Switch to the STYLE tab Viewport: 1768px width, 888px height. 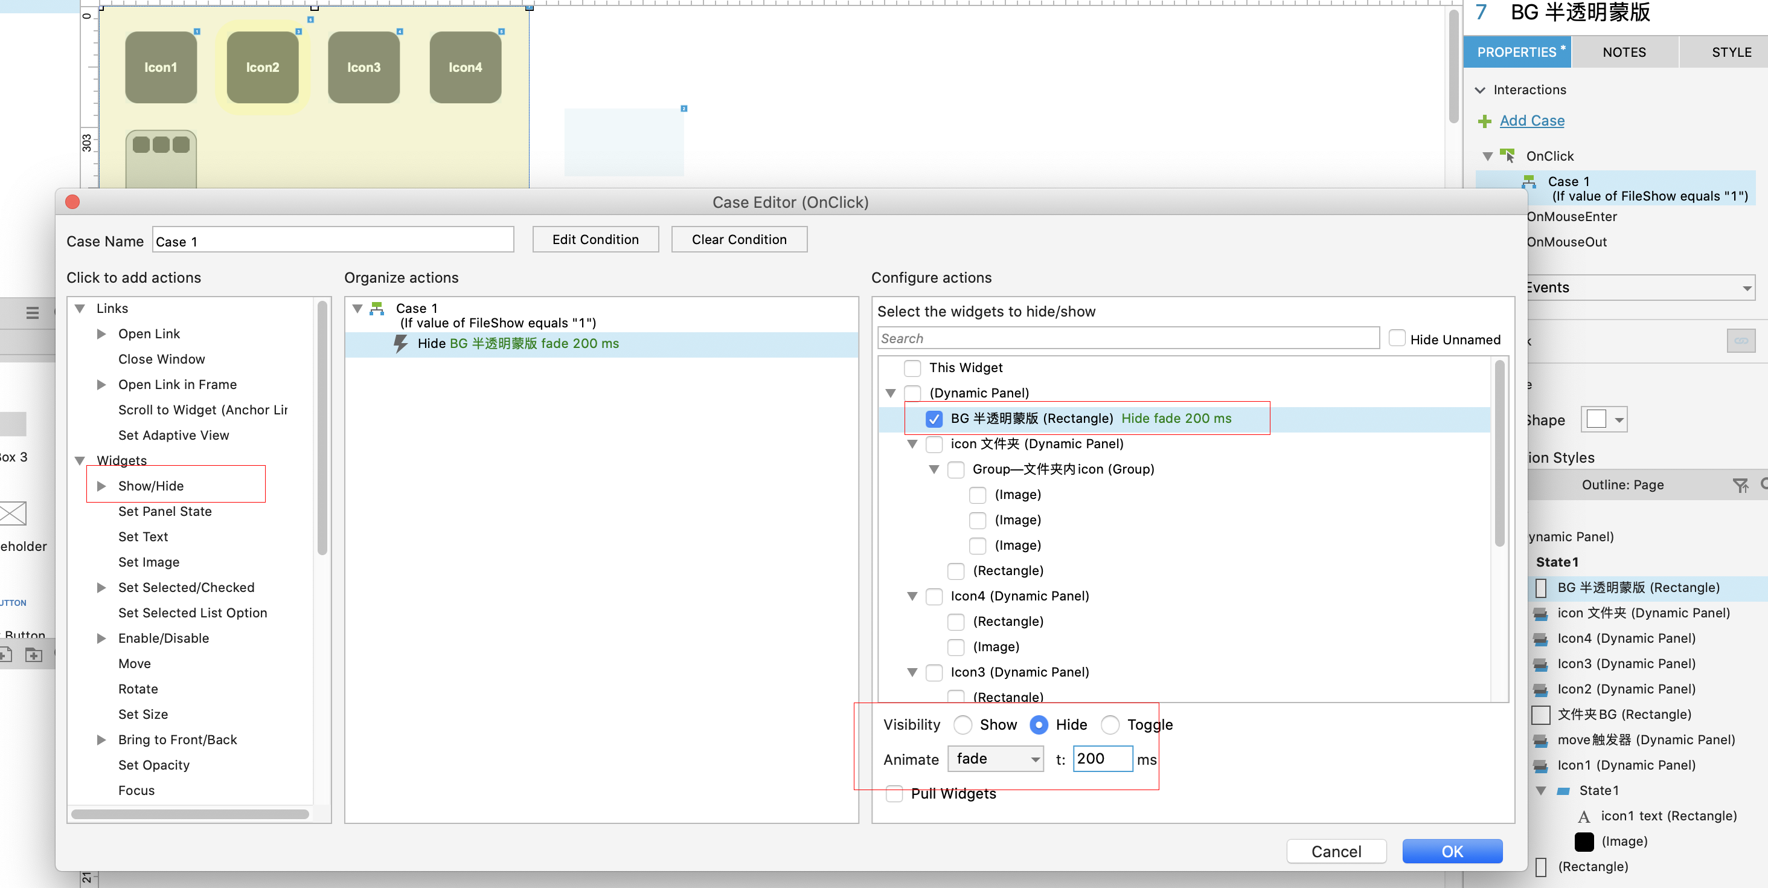pos(1731,52)
